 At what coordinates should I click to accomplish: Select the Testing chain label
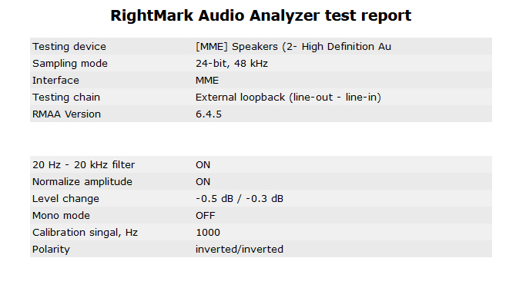[x=66, y=98]
